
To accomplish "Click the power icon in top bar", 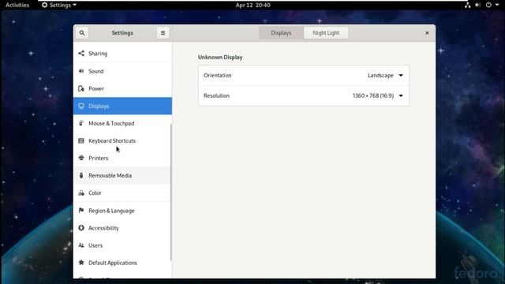I will coord(488,5).
